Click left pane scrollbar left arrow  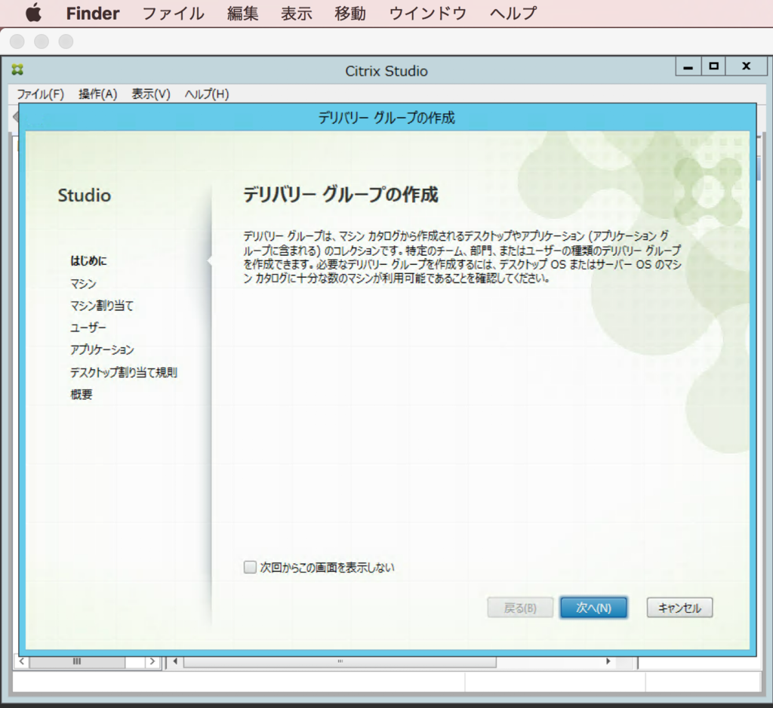[22, 661]
